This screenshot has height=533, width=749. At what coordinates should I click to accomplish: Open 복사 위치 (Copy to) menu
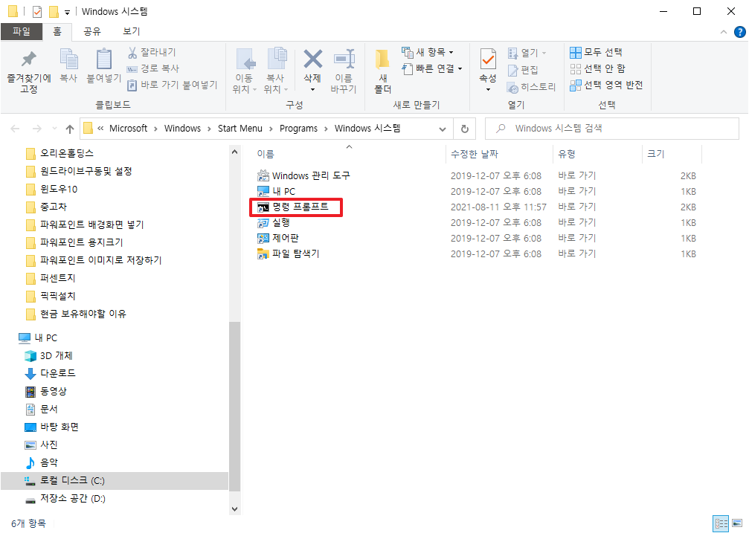(276, 71)
